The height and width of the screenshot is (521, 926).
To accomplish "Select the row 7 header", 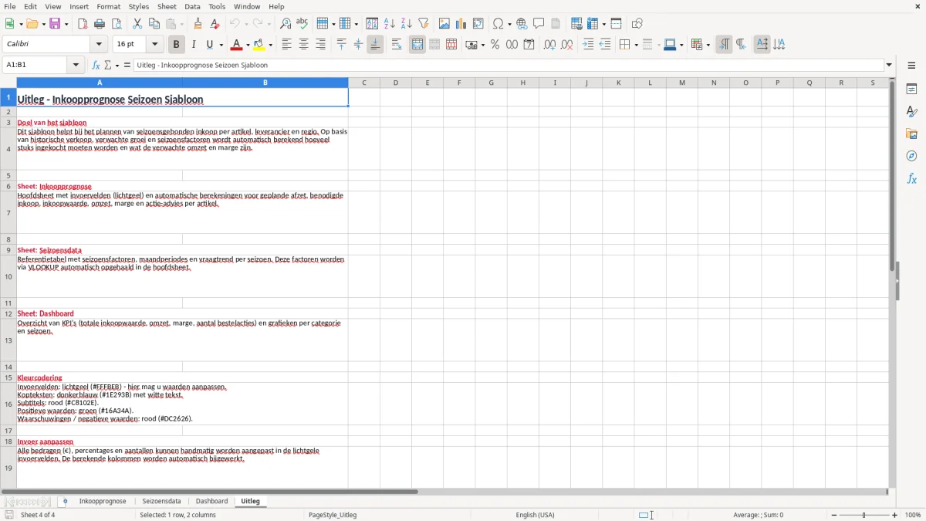I will pos(8,212).
